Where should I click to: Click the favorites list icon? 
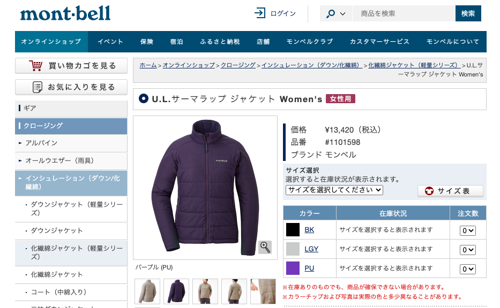[38, 87]
